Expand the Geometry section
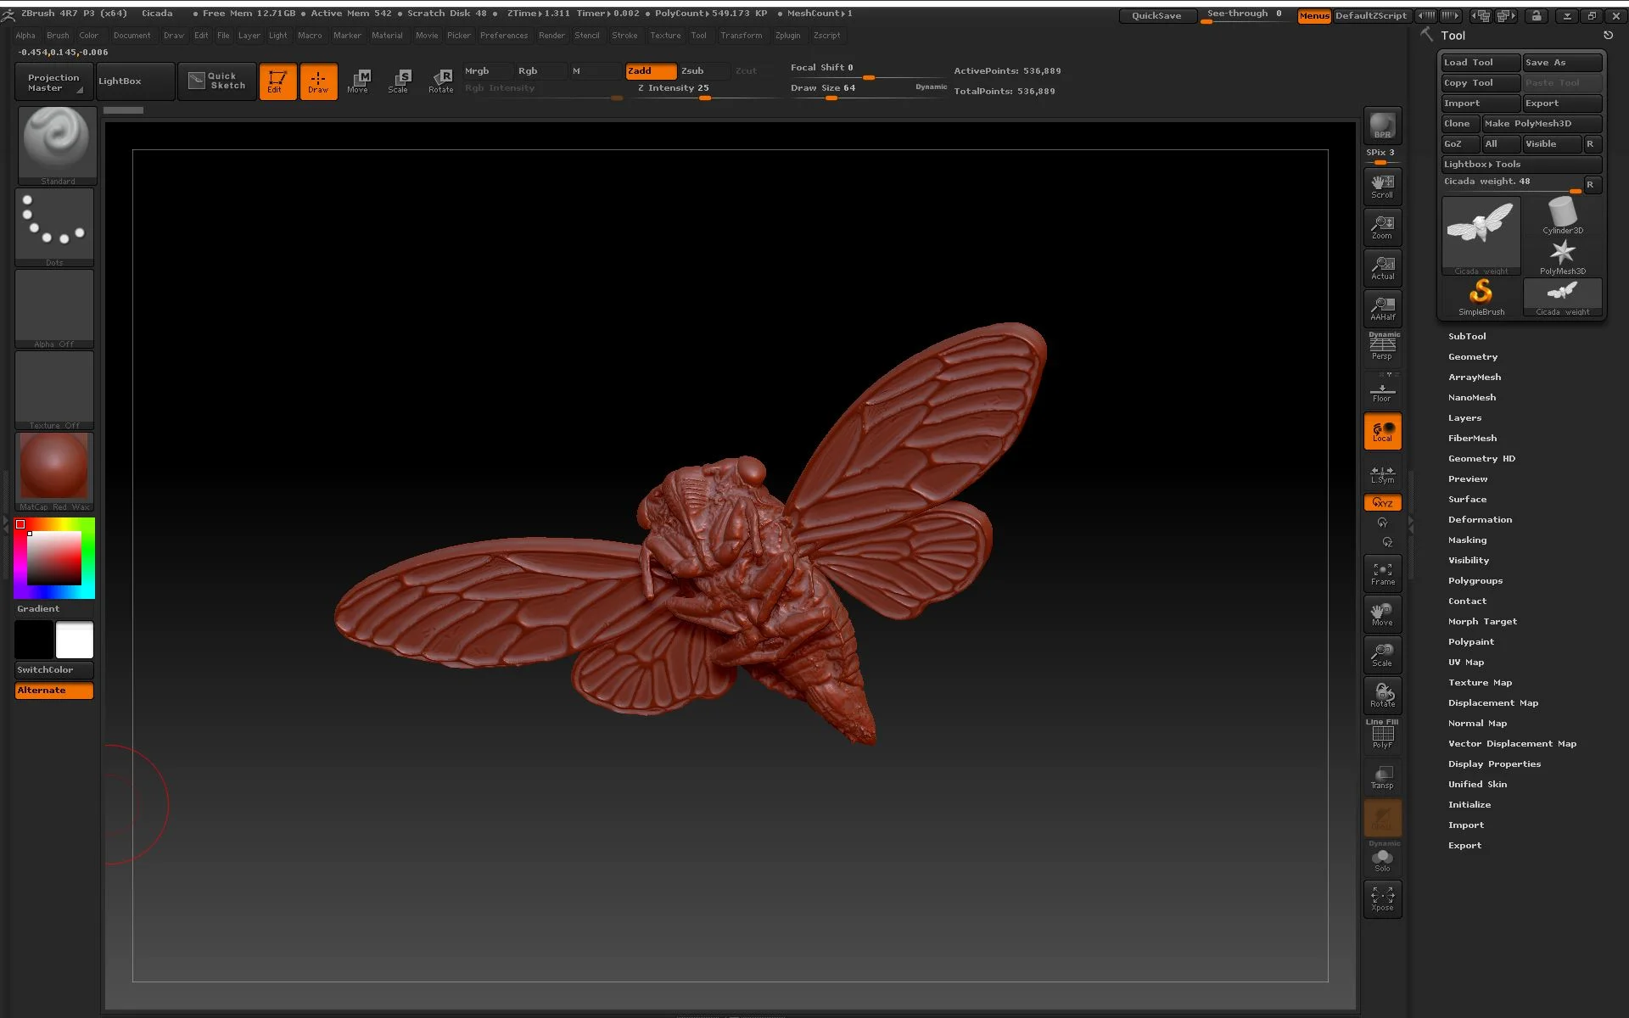 point(1472,357)
